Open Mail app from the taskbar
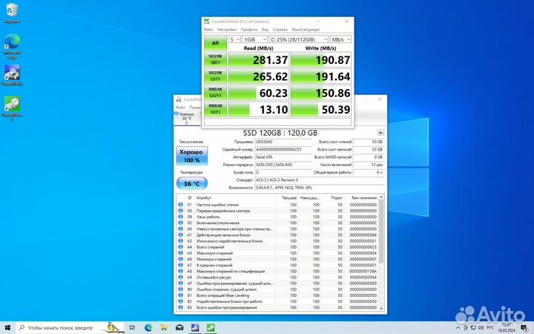Image resolution: width=534 pixels, height=334 pixels. pos(179,327)
